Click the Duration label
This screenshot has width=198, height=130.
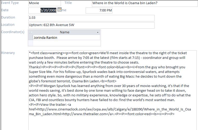tap(8, 17)
